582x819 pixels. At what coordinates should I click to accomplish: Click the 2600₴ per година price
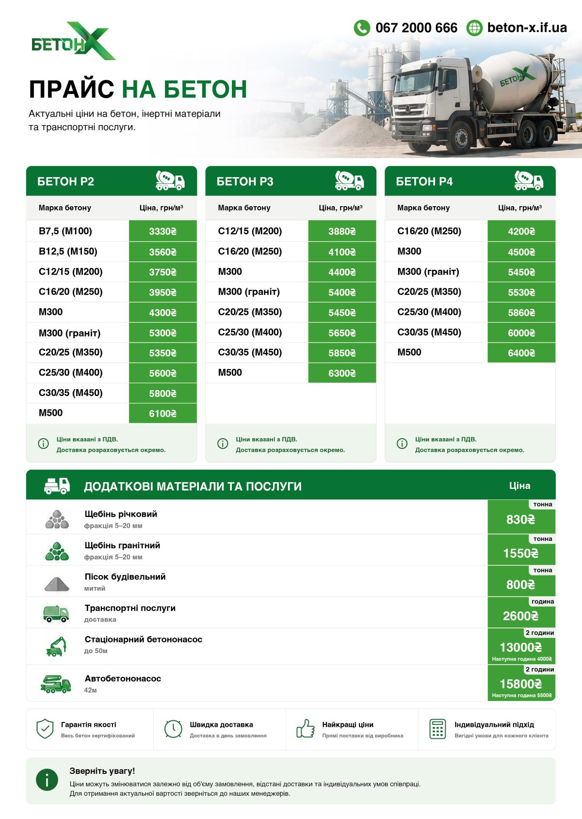tap(521, 616)
